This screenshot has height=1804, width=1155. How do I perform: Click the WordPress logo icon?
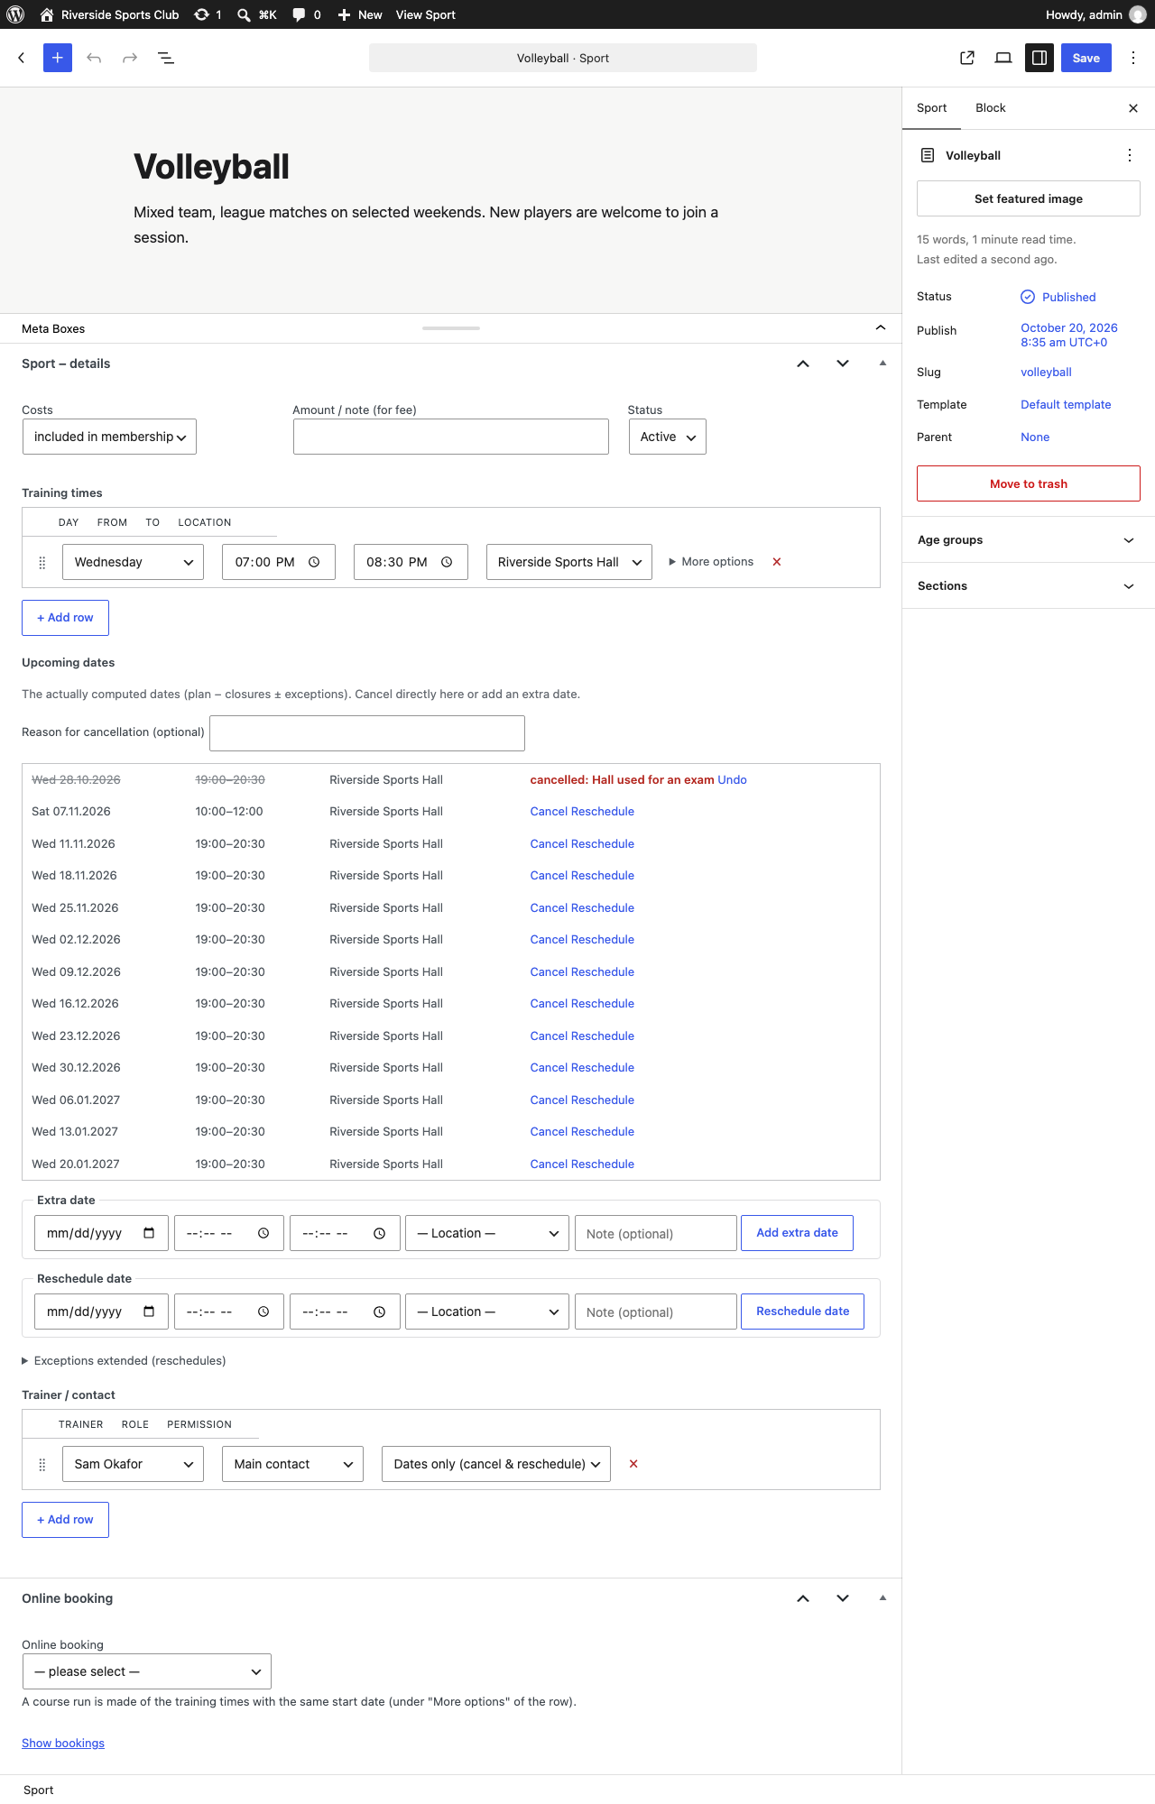(x=15, y=14)
